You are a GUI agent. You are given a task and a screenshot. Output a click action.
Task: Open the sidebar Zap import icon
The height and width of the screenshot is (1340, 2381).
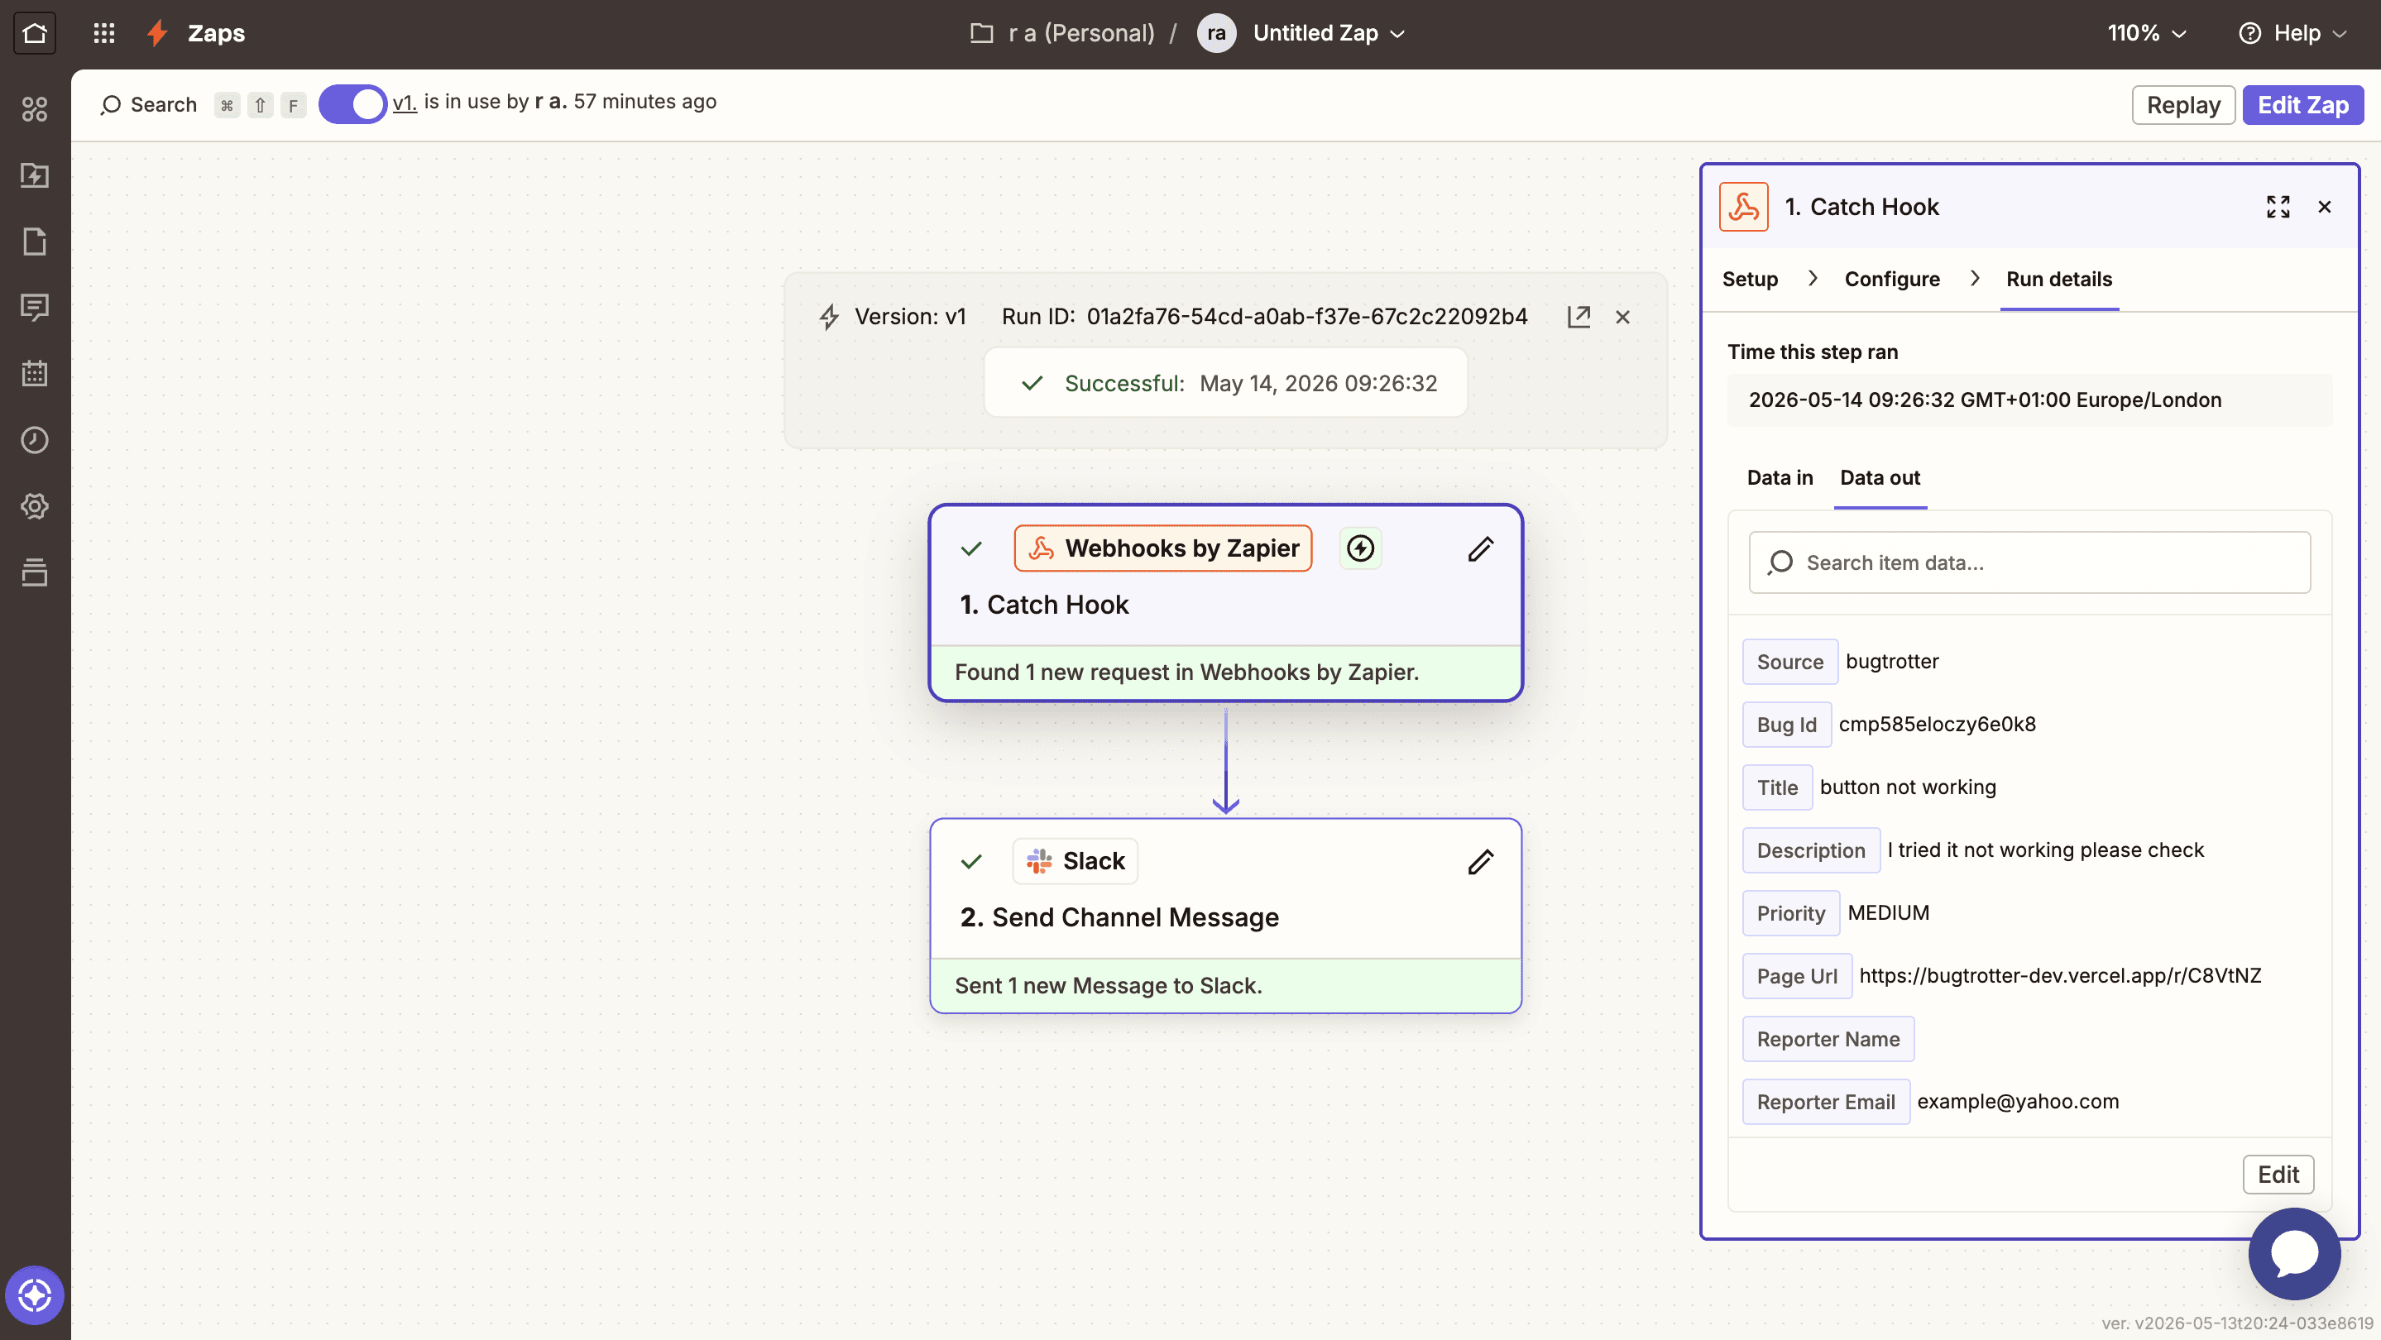pos(35,175)
